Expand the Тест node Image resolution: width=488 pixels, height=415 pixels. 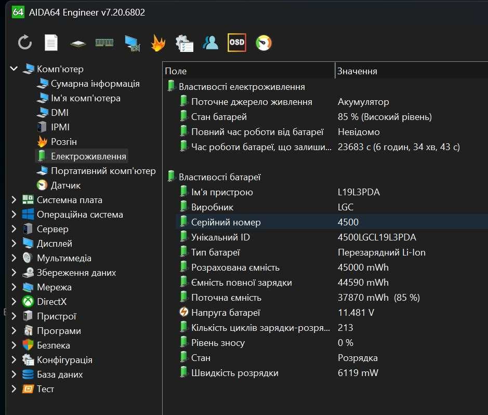pyautogui.click(x=14, y=389)
